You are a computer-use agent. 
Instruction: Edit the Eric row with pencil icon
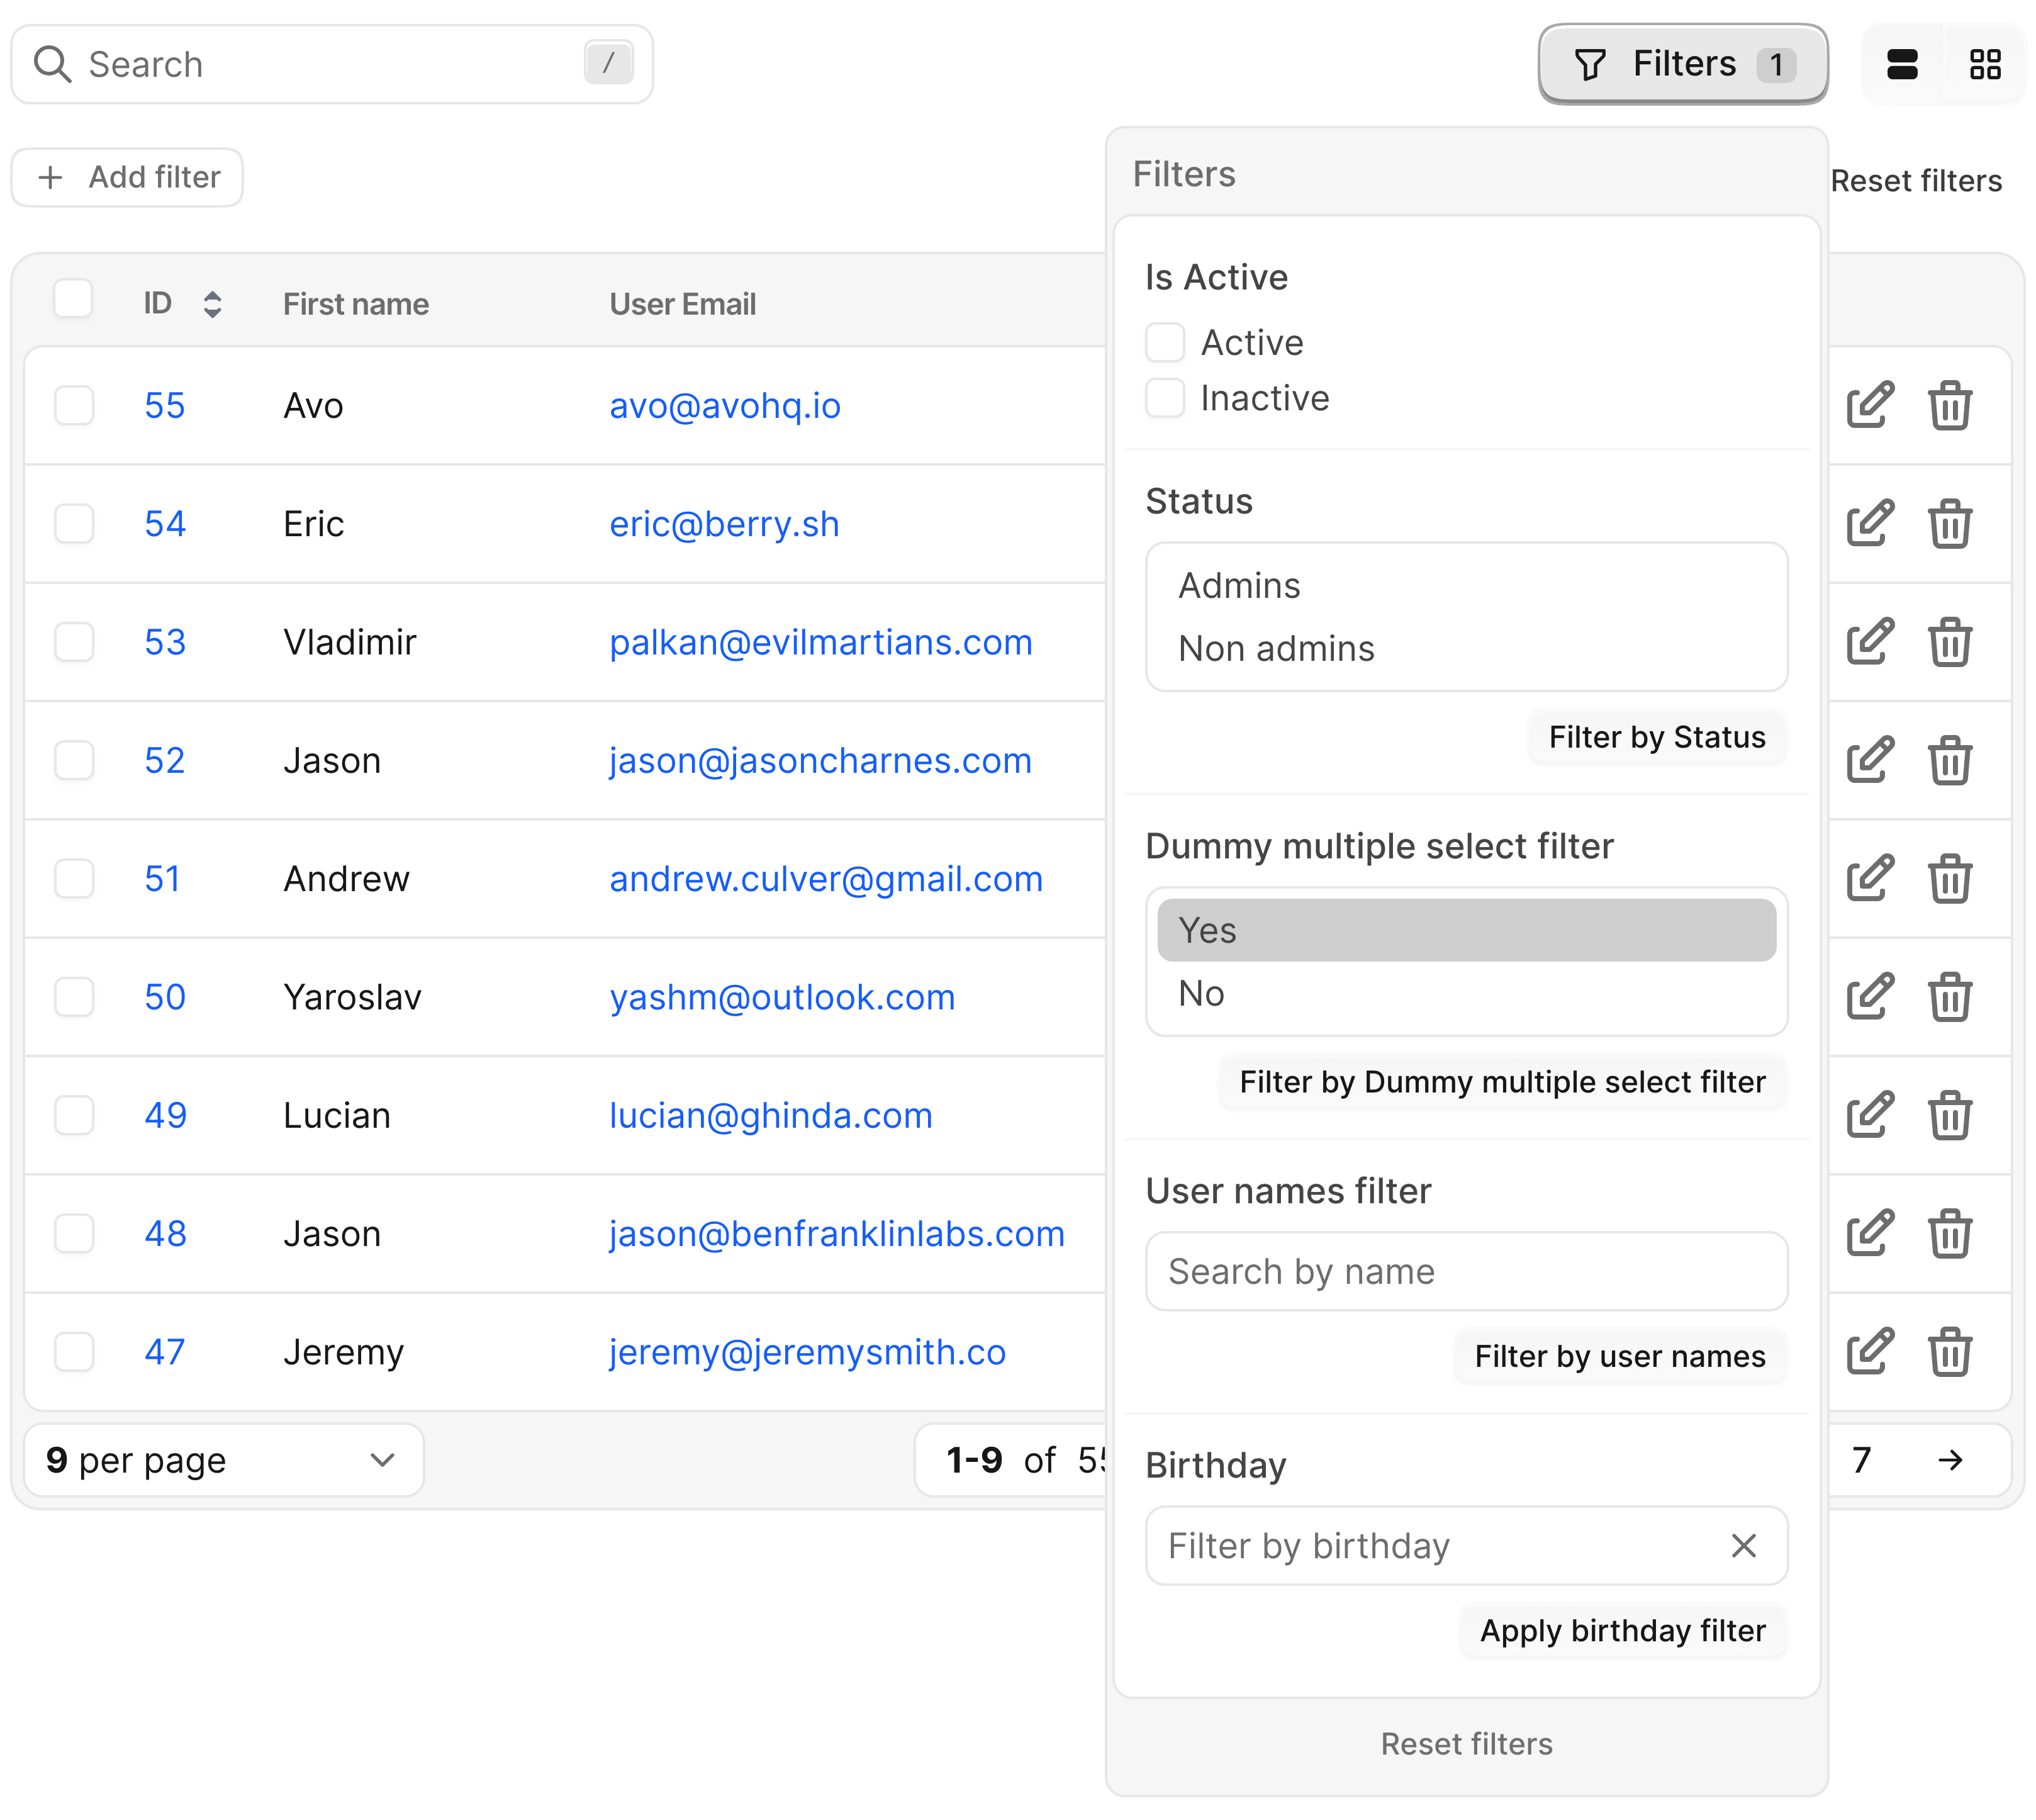pyautogui.click(x=1869, y=523)
